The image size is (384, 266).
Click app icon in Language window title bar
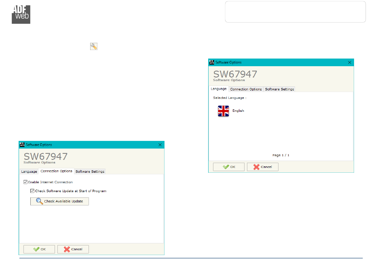click(211, 62)
